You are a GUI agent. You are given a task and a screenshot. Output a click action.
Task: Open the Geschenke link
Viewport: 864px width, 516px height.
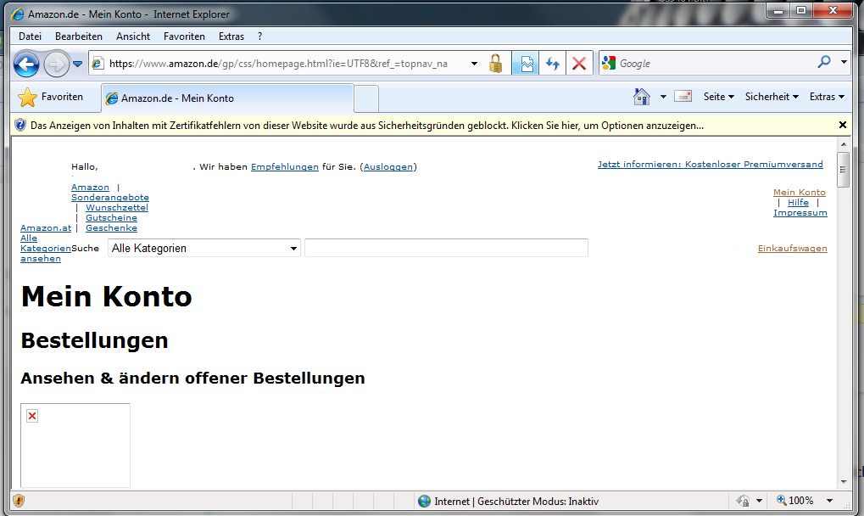click(111, 228)
